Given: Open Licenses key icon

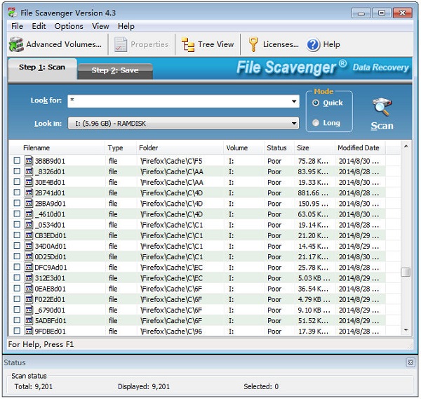Looking at the screenshot, I should (253, 44).
